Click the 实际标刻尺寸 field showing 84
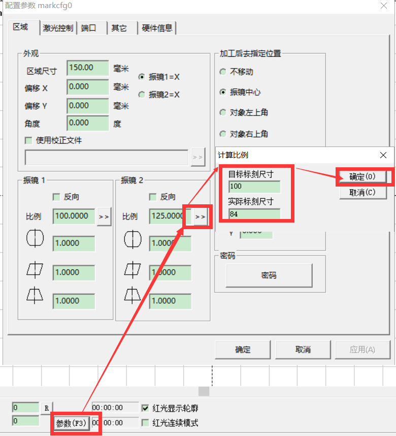The width and height of the screenshot is (396, 436). [x=254, y=214]
